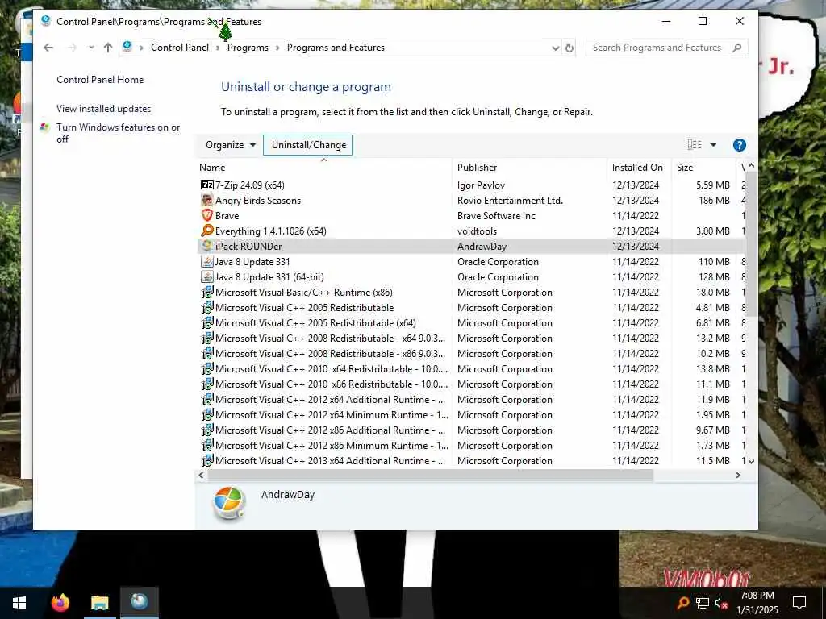Expand the chevron after Programs breadcrumb
Image resolution: width=826 pixels, height=619 pixels.
[277, 48]
